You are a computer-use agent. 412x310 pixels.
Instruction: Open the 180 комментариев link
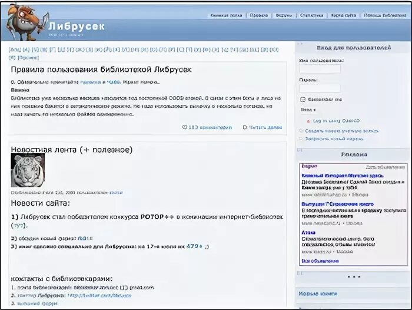click(210, 127)
